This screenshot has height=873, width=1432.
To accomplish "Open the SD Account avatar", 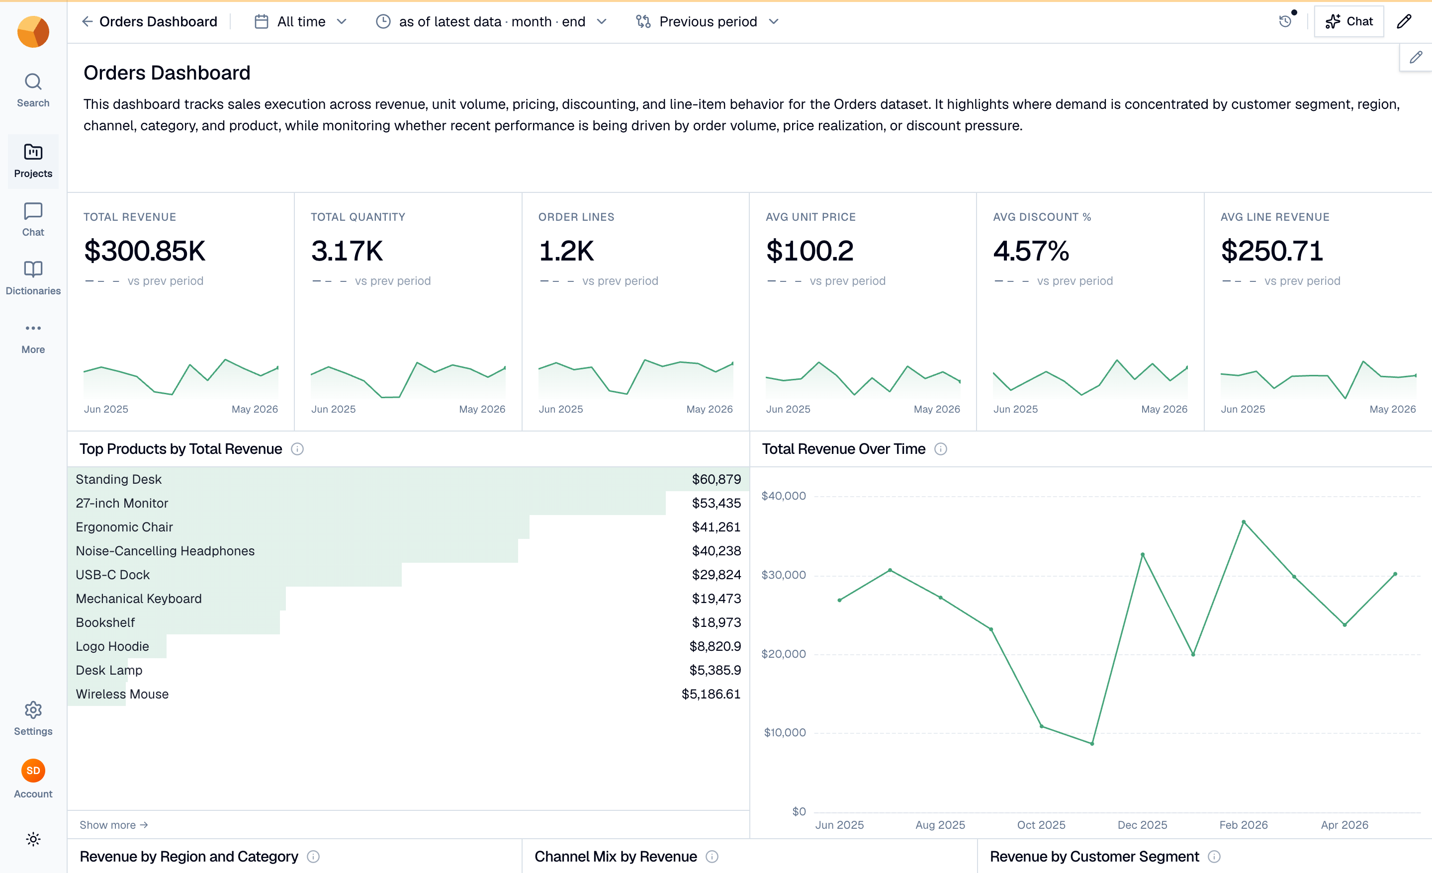I will click(x=33, y=771).
